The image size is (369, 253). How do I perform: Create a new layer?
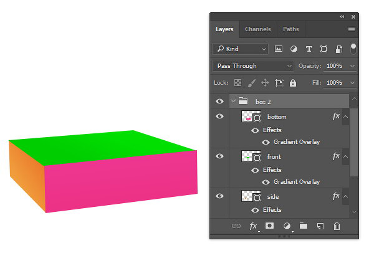pos(320,226)
